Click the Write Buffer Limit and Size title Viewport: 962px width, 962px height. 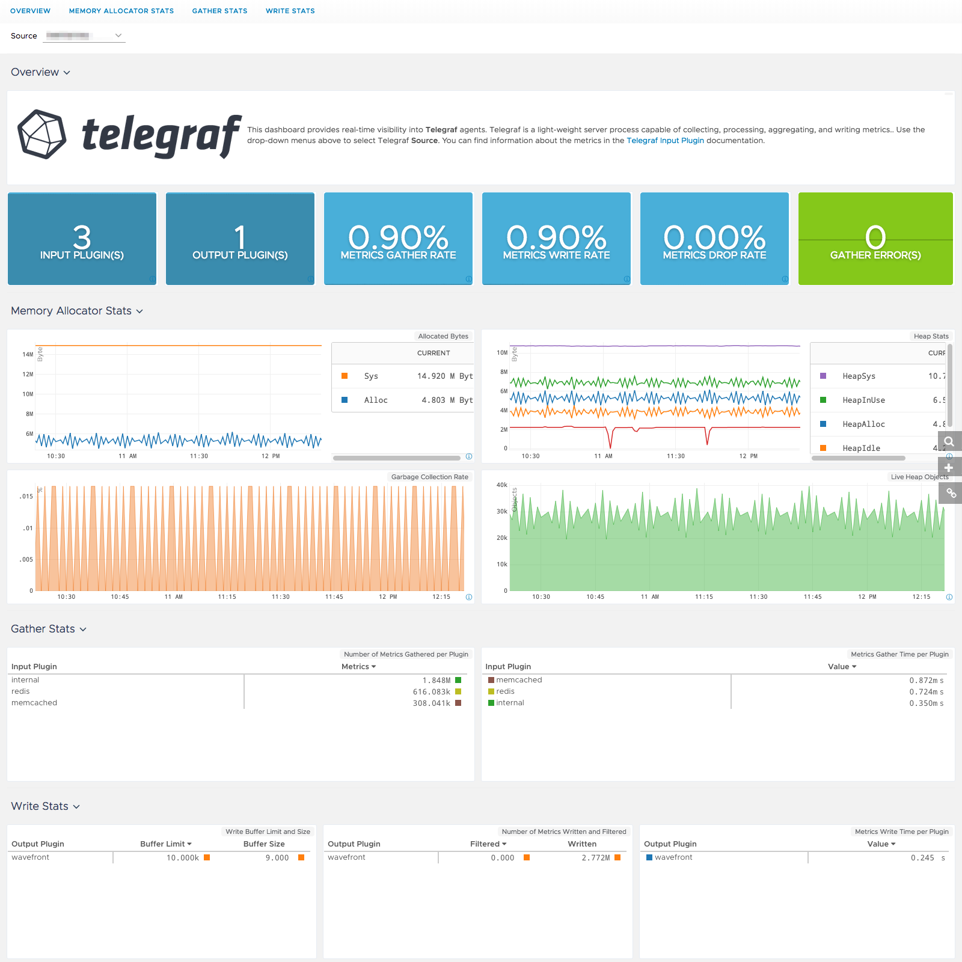point(268,832)
